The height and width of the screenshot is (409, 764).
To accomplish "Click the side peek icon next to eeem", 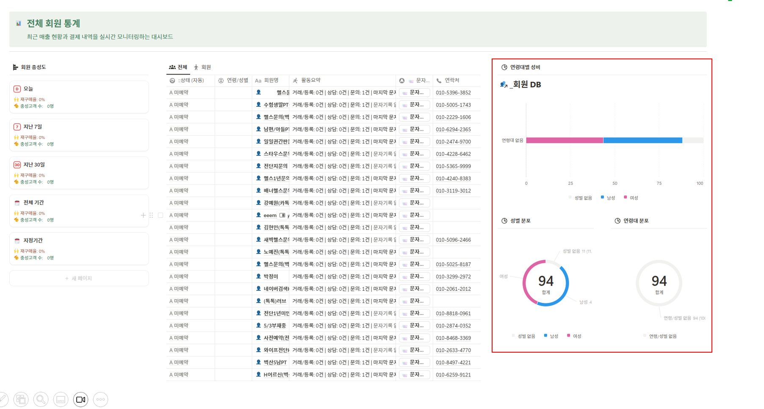I will tap(282, 215).
